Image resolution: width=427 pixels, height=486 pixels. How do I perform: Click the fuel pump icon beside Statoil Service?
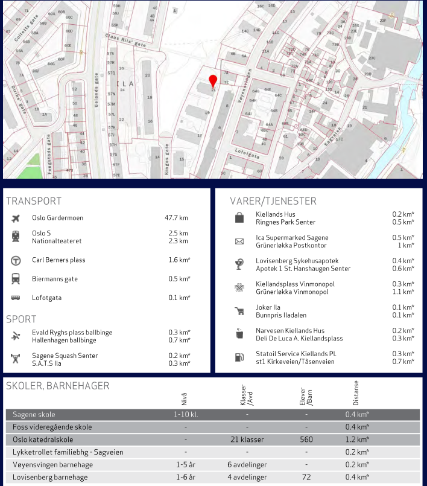[x=239, y=357]
